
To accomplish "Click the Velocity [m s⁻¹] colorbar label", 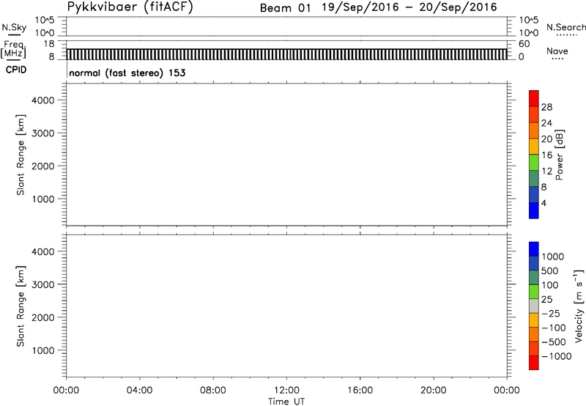I will point(579,306).
